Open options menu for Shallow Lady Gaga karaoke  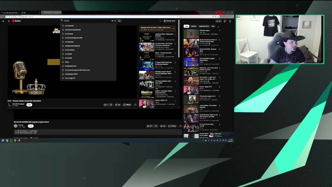point(175,91)
